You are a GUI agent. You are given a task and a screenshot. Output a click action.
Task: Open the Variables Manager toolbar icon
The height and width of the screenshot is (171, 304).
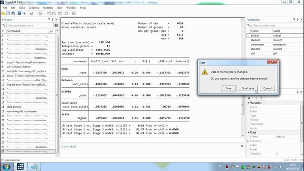(60, 13)
